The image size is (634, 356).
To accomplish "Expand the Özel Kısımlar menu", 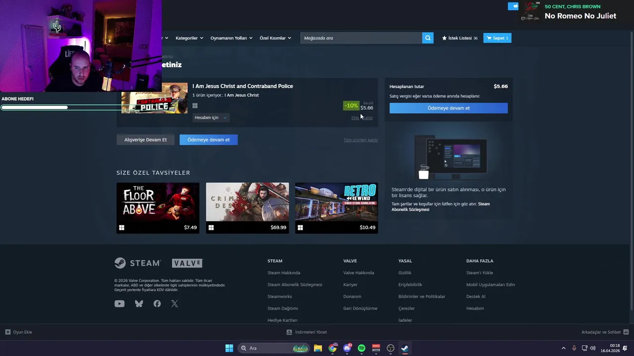I will (275, 38).
